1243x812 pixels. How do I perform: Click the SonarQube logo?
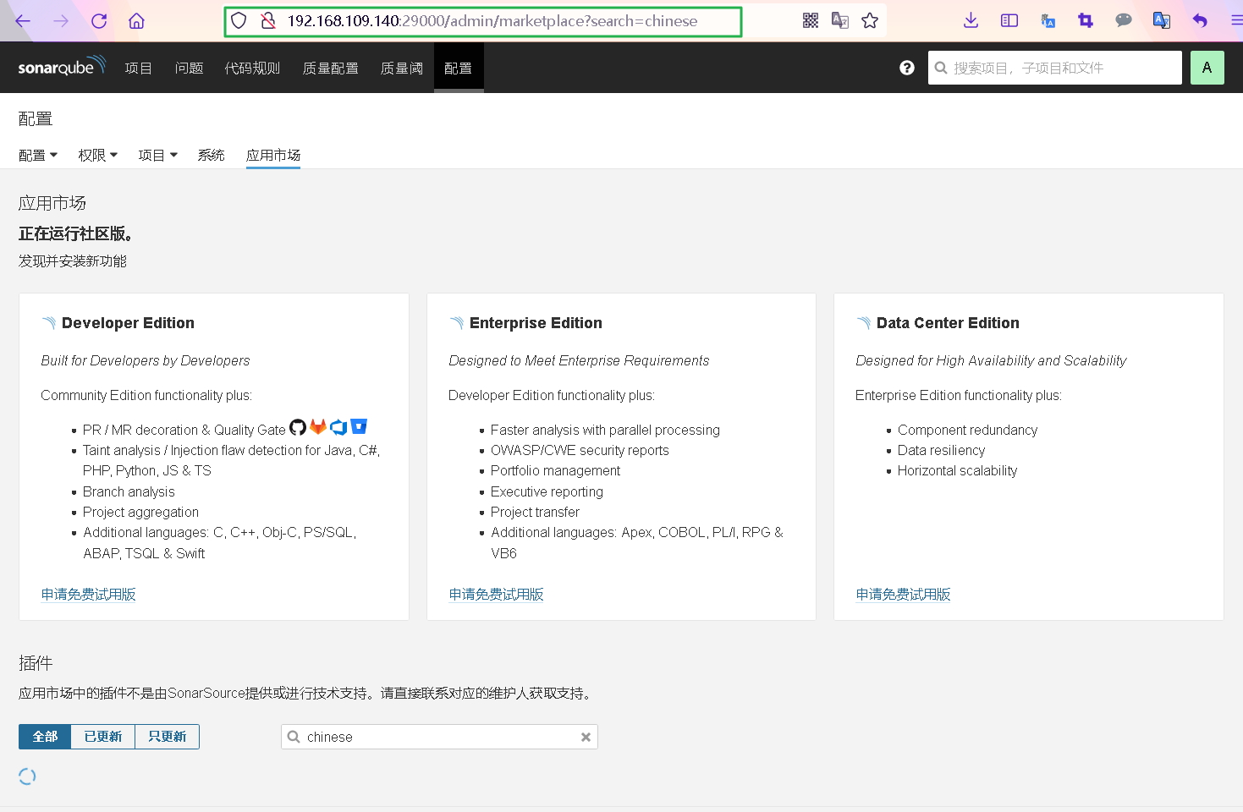62,67
